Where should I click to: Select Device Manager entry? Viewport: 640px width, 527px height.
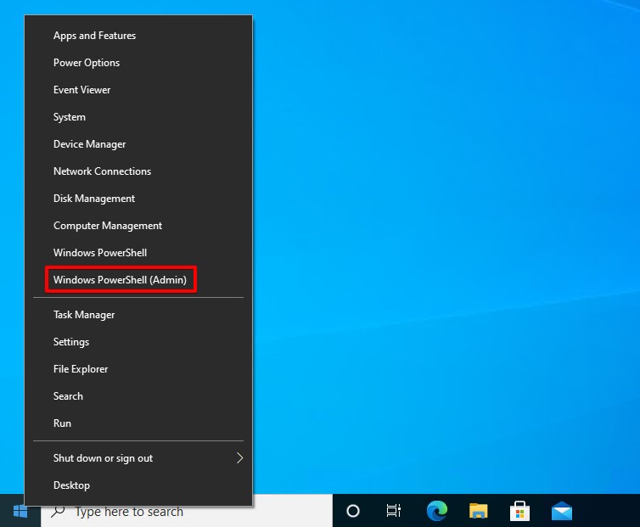coord(89,144)
